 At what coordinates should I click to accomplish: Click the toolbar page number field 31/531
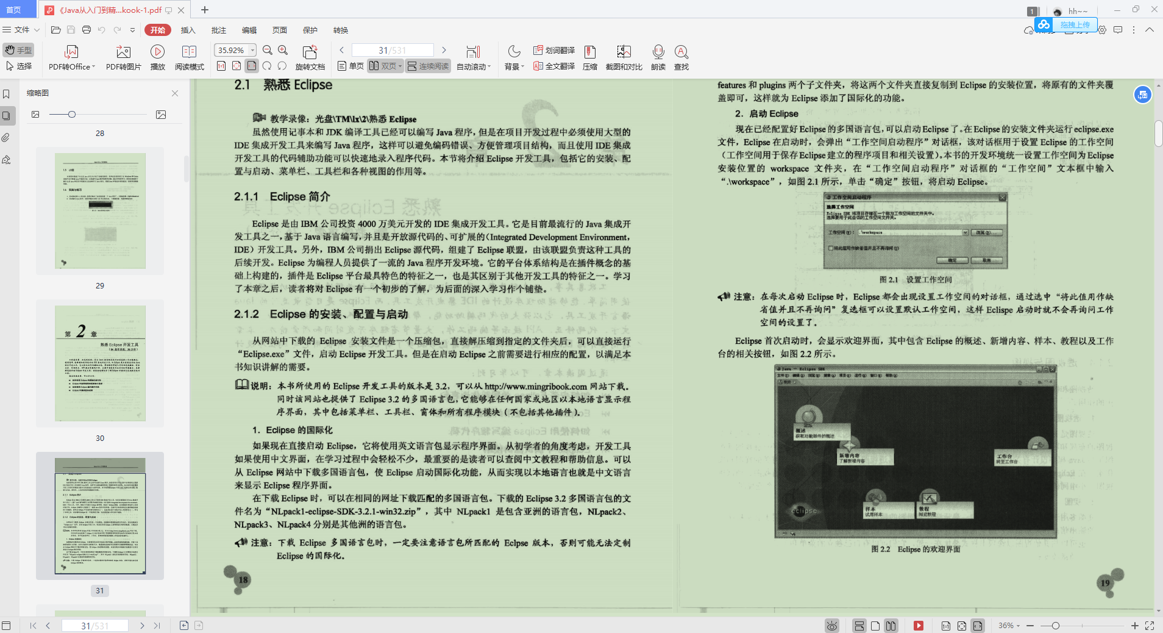(393, 50)
